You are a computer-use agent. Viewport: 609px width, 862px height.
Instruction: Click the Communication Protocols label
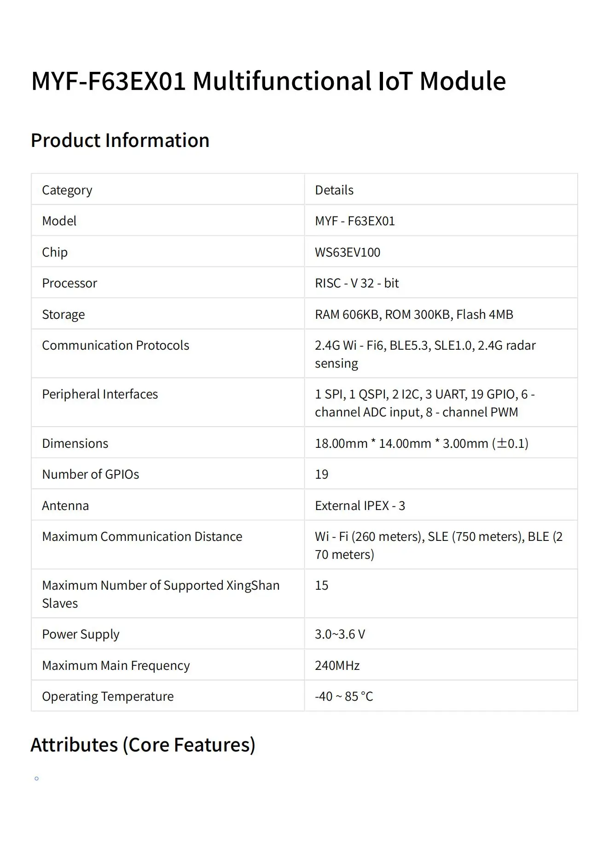(x=116, y=345)
